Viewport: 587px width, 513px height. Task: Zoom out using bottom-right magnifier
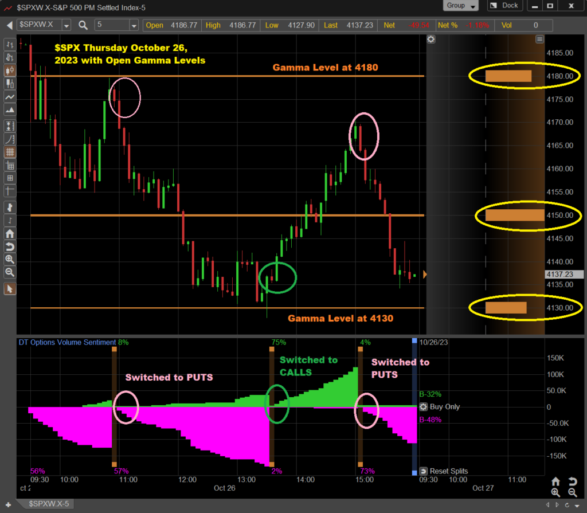click(572, 492)
